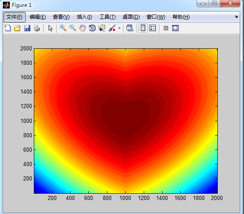This screenshot has width=244, height=214.
Task: Activate the Zoom In magnifier
Action: click(63, 28)
